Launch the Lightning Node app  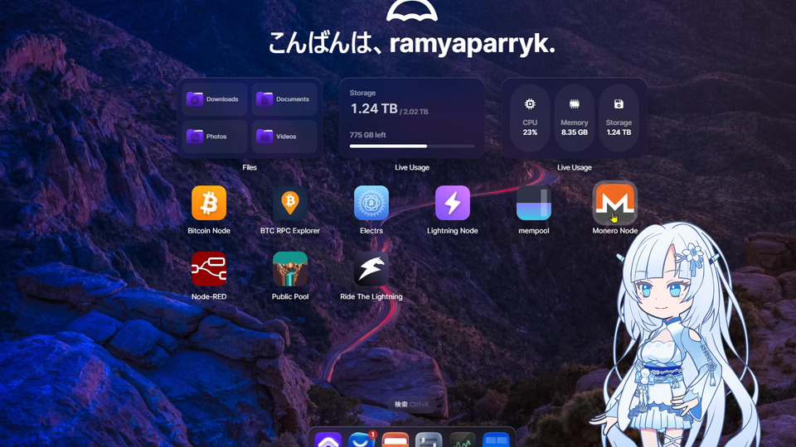pos(453,203)
